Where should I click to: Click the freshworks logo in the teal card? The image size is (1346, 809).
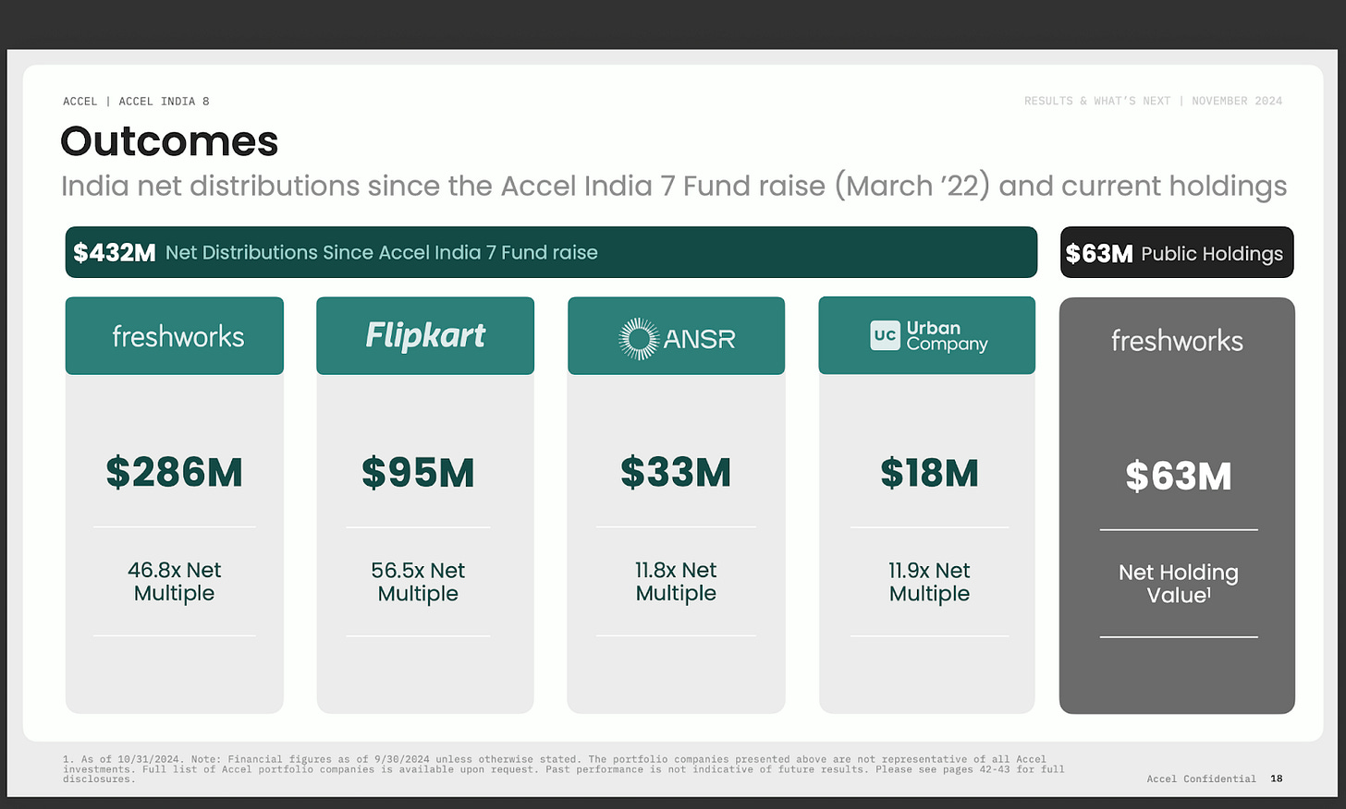pos(178,336)
